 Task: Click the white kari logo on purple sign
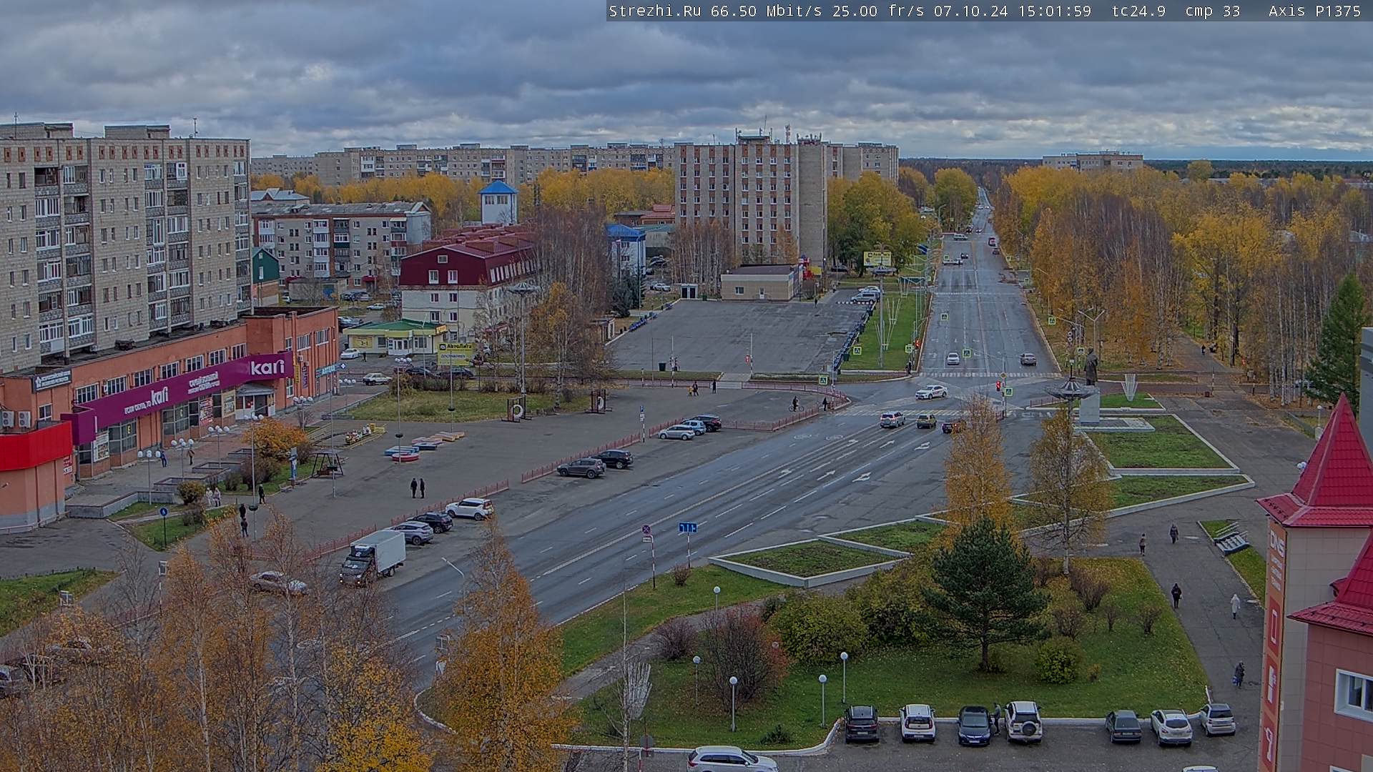point(267,367)
